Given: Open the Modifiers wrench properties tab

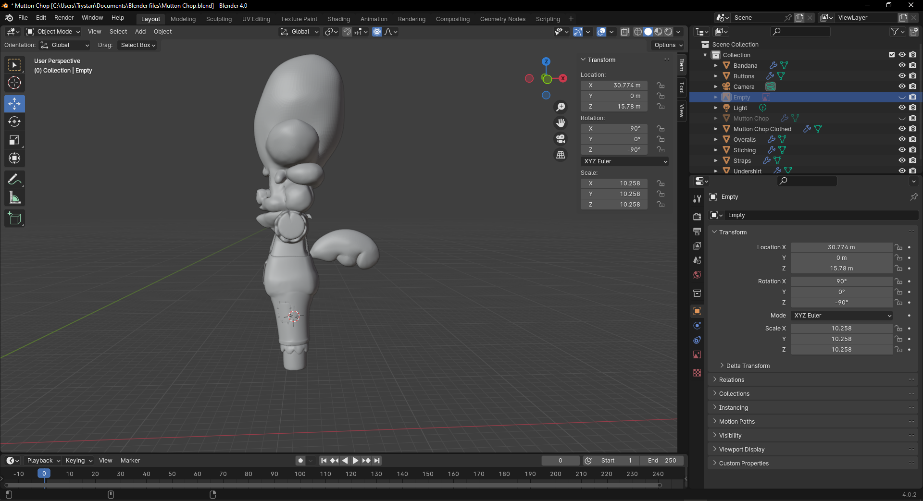Looking at the screenshot, I should pyautogui.click(x=697, y=199).
